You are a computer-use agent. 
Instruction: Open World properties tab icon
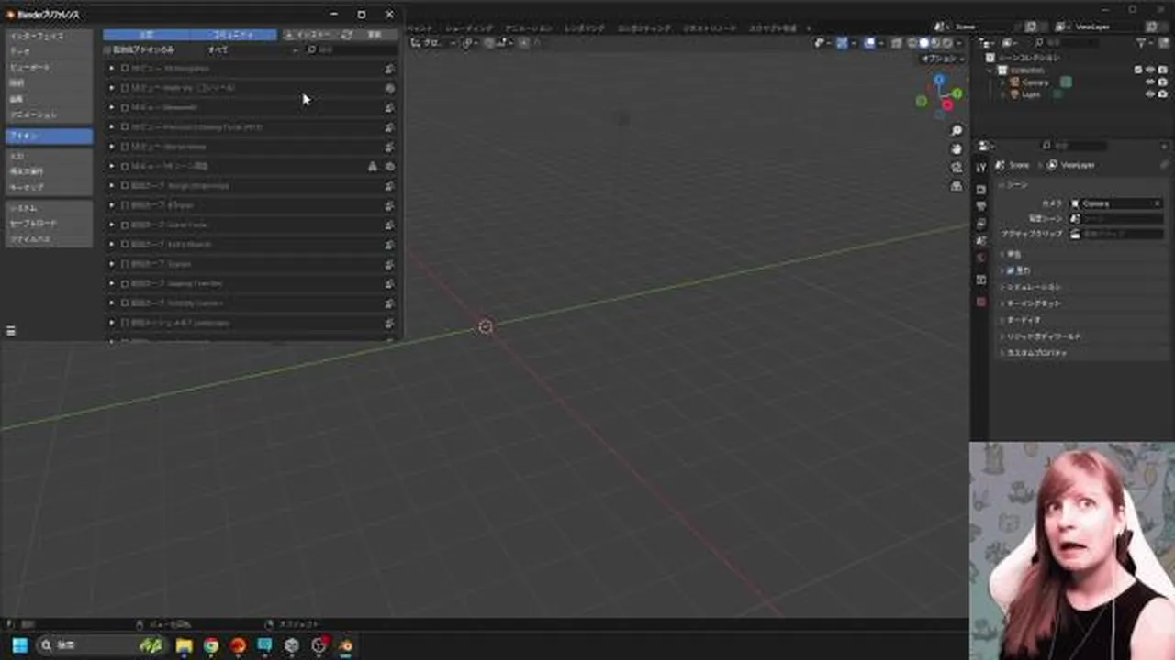(x=980, y=258)
